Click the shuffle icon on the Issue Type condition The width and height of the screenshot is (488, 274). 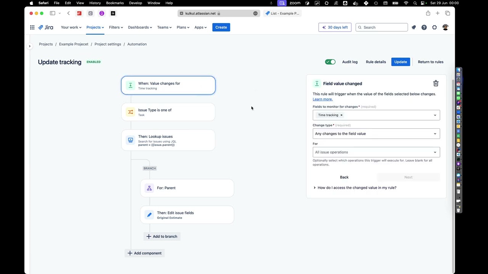130,112
